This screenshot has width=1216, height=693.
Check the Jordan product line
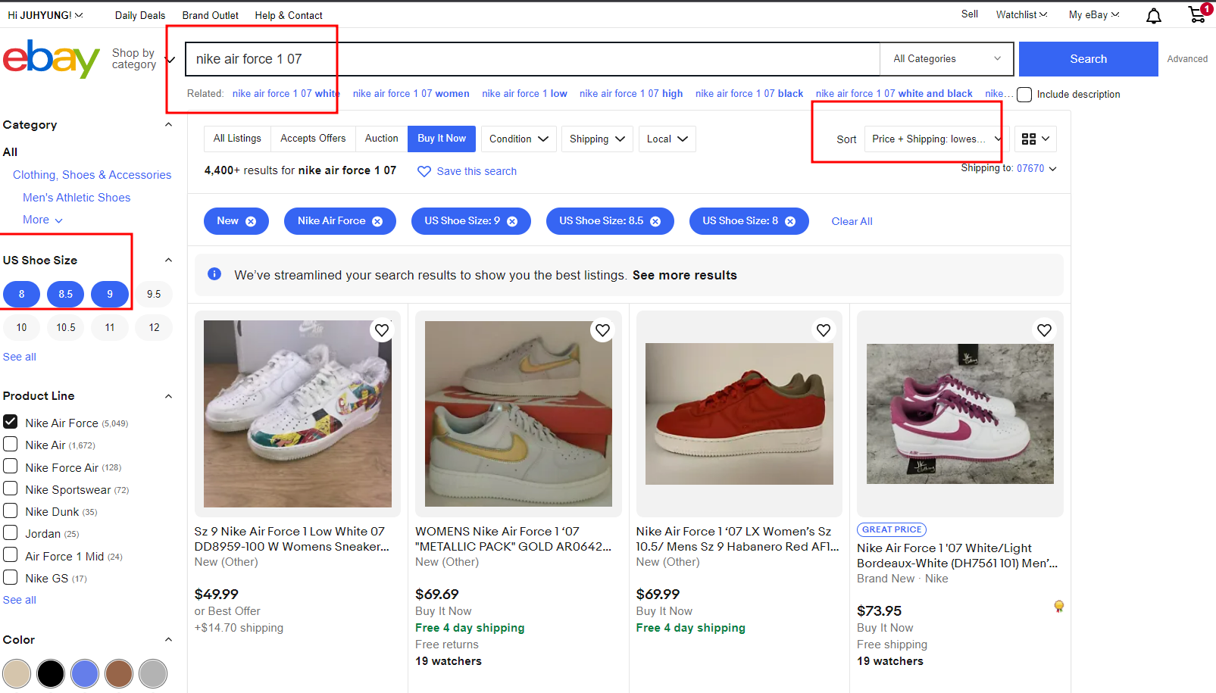[11, 532]
